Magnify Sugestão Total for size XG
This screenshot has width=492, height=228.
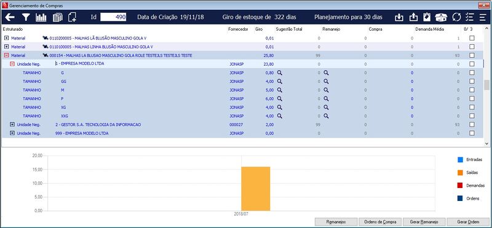280,108
